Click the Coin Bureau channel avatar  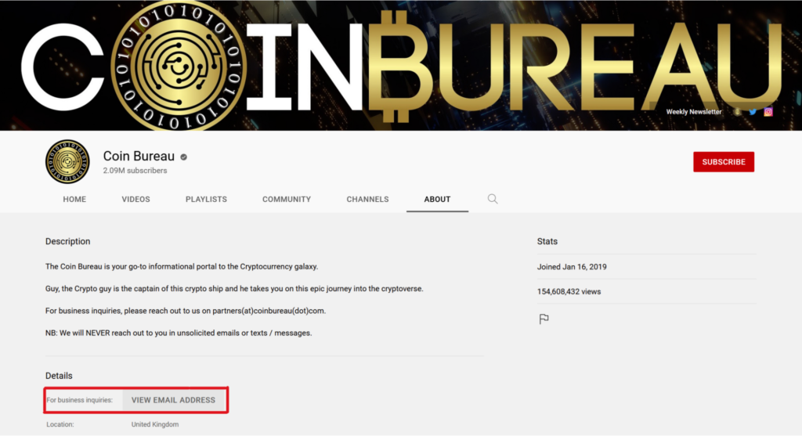(67, 161)
